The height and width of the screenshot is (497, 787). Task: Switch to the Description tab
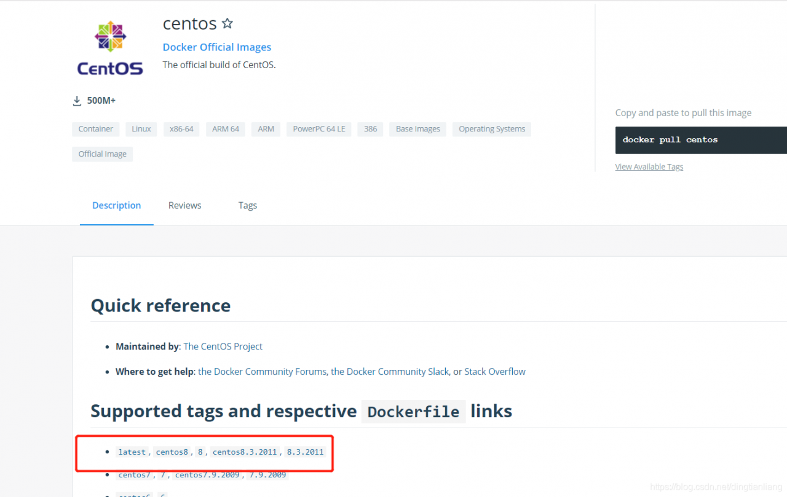point(116,206)
